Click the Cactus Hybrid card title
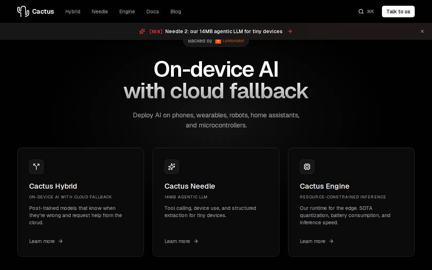 click(x=53, y=186)
